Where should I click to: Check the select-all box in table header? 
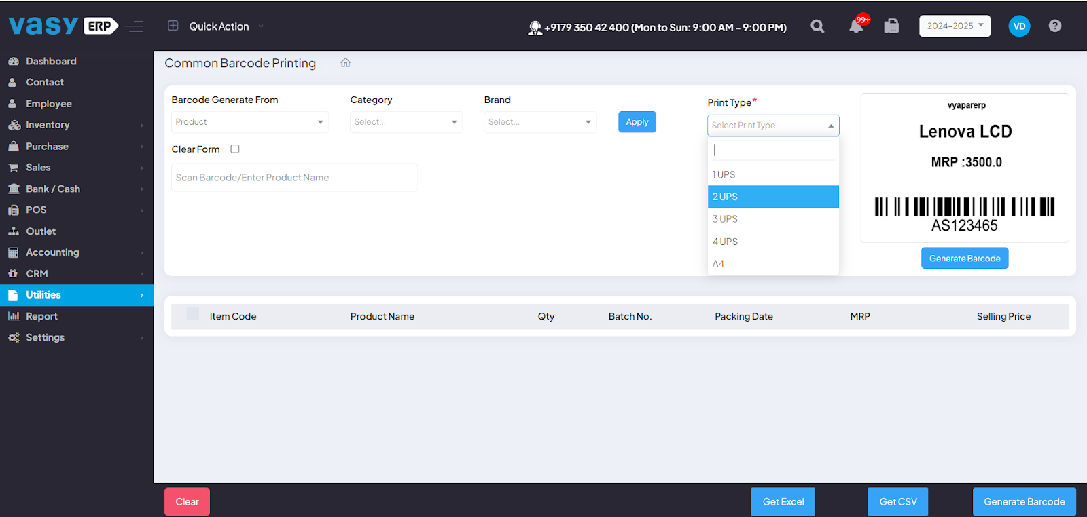193,313
